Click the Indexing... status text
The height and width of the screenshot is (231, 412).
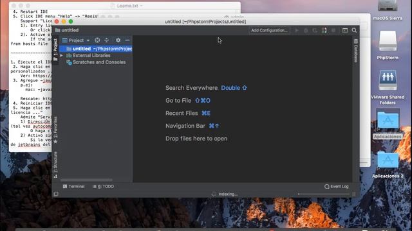tap(228, 194)
